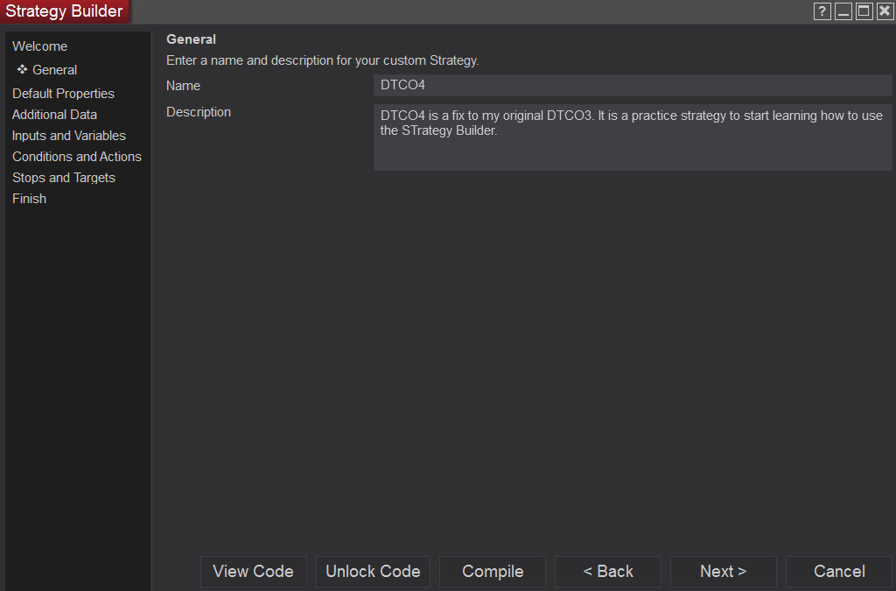Viewport: 896px width, 591px height.
Task: Switch to the Additional Data step
Action: click(x=54, y=115)
